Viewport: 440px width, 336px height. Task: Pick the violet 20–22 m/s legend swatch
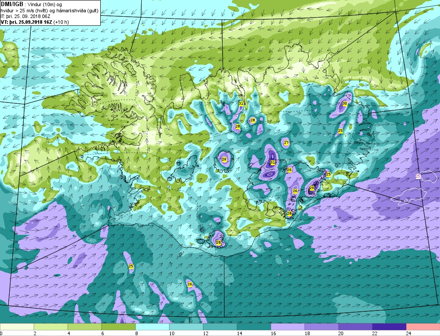click(355, 327)
